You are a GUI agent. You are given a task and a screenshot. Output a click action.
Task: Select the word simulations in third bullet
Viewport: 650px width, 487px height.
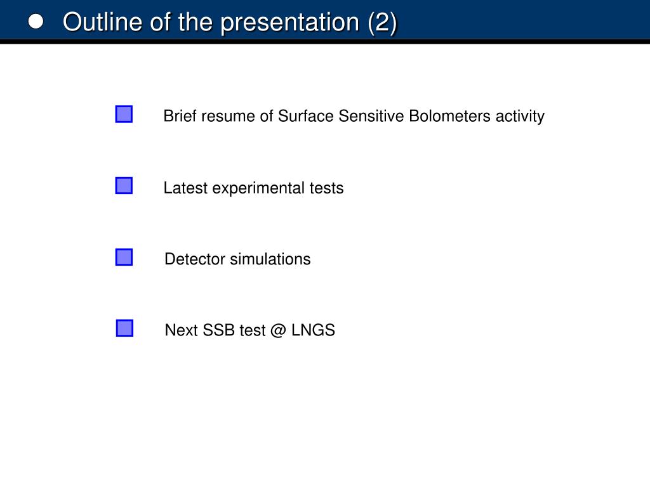point(270,259)
